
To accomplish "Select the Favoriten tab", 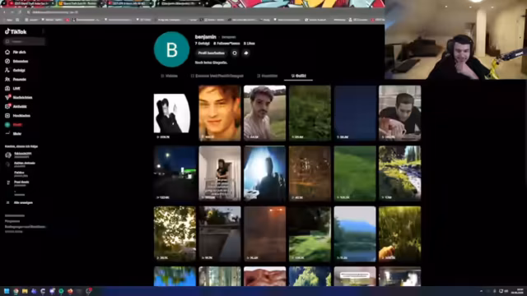I will coord(268,76).
